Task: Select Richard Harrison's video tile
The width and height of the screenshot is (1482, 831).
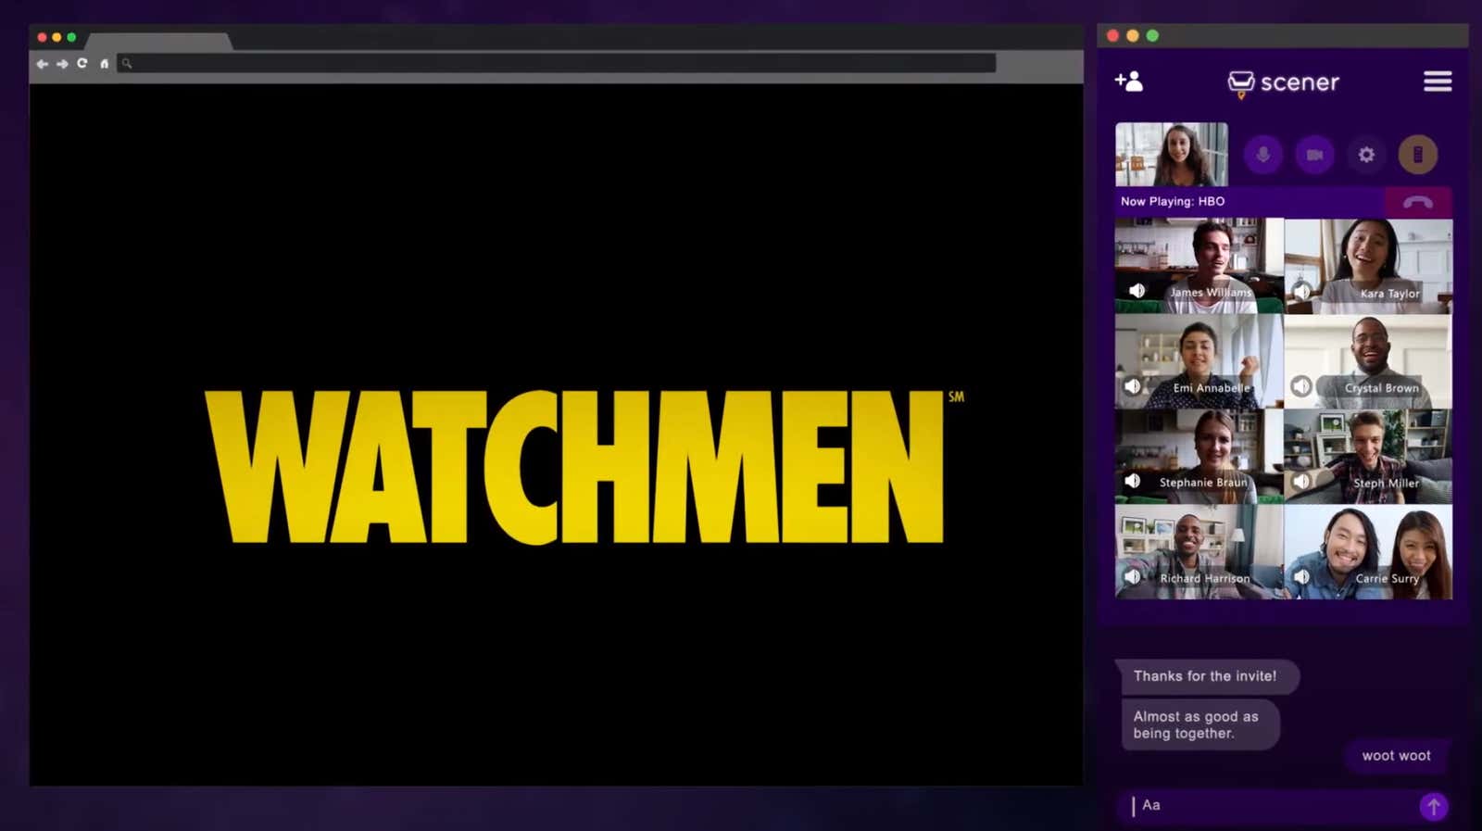Action: click(x=1199, y=552)
